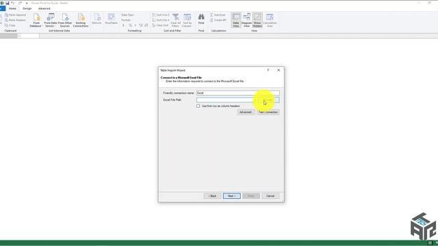Switch to Data View
Image resolution: width=438 pixels, height=246 pixels.
tap(236, 20)
